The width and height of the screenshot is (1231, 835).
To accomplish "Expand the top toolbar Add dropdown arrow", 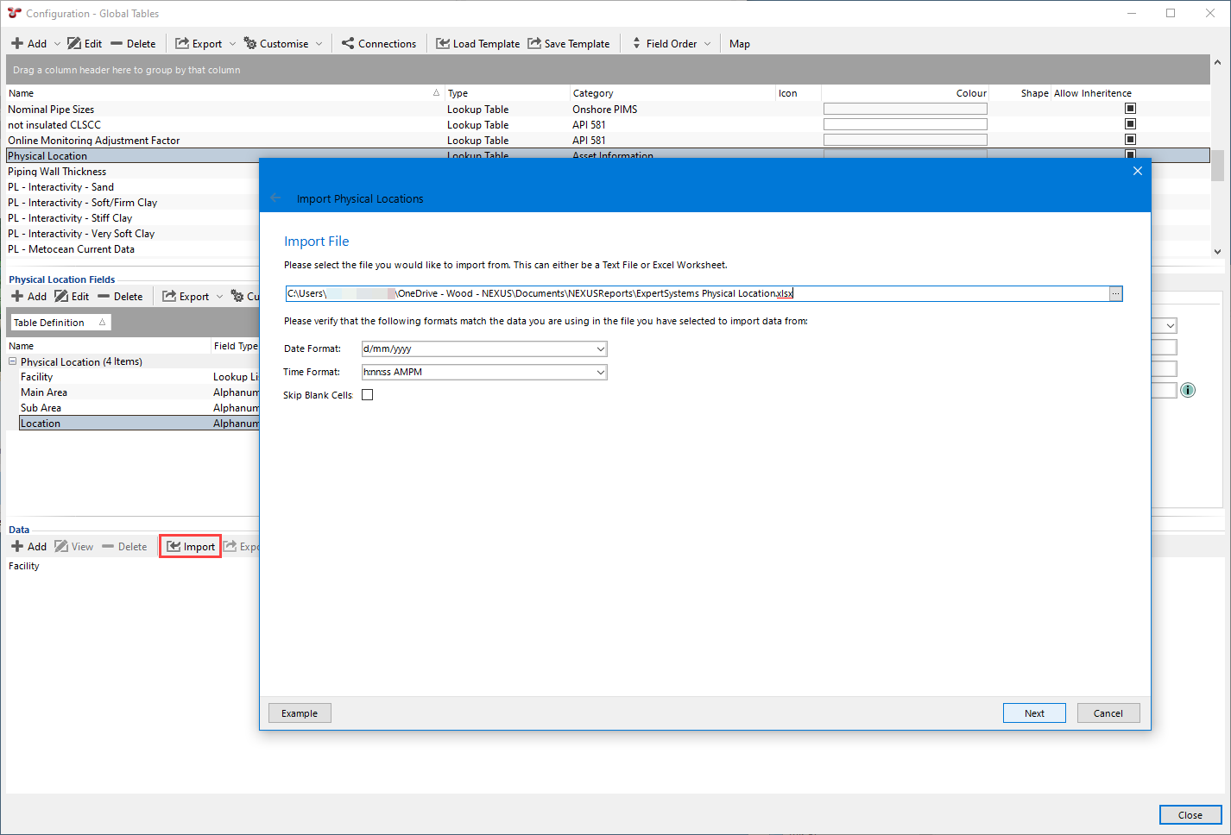I will (58, 43).
